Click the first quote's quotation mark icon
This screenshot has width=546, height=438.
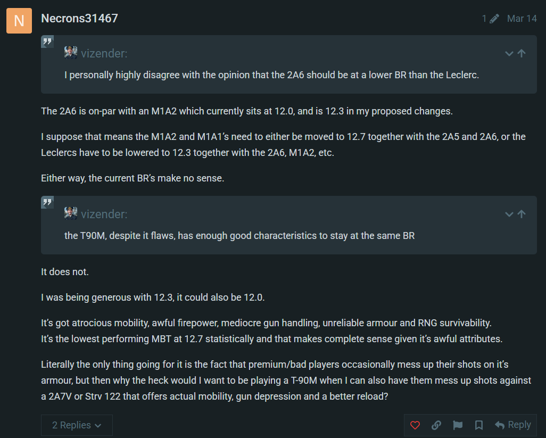click(47, 42)
